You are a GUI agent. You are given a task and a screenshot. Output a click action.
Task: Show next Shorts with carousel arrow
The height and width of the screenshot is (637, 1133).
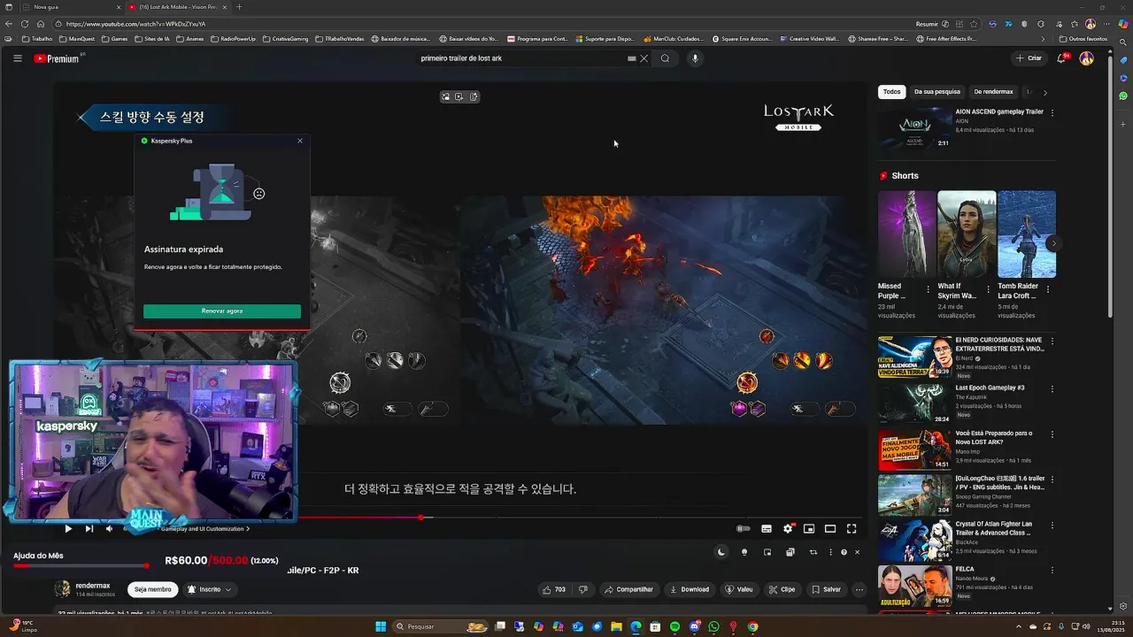(1053, 242)
